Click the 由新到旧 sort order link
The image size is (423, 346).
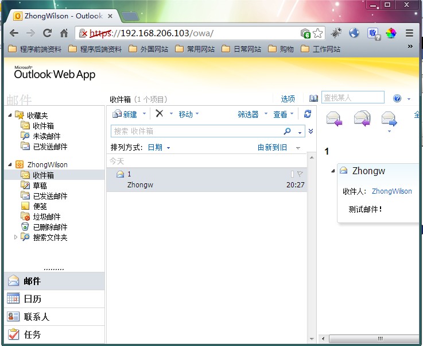coord(272,148)
